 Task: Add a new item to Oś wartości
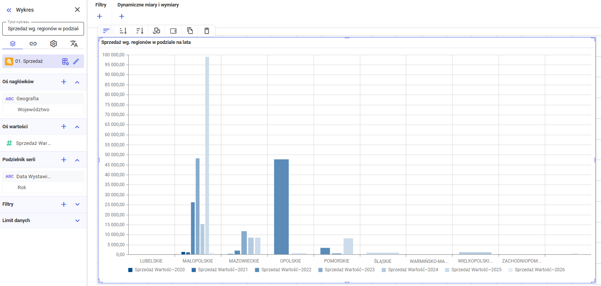(x=64, y=127)
